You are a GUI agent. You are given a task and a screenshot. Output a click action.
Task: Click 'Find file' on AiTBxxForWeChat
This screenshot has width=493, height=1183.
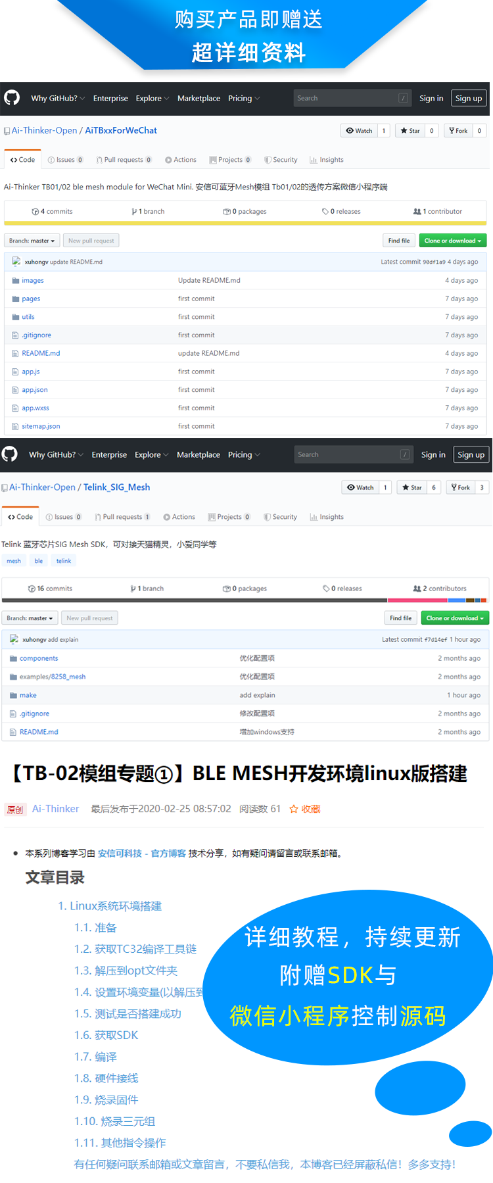(x=398, y=241)
